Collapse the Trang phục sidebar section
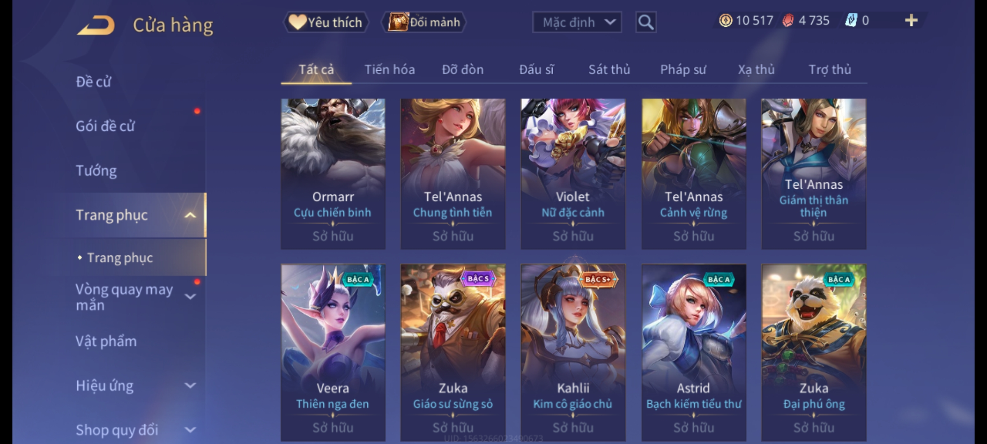The image size is (987, 444). click(190, 215)
